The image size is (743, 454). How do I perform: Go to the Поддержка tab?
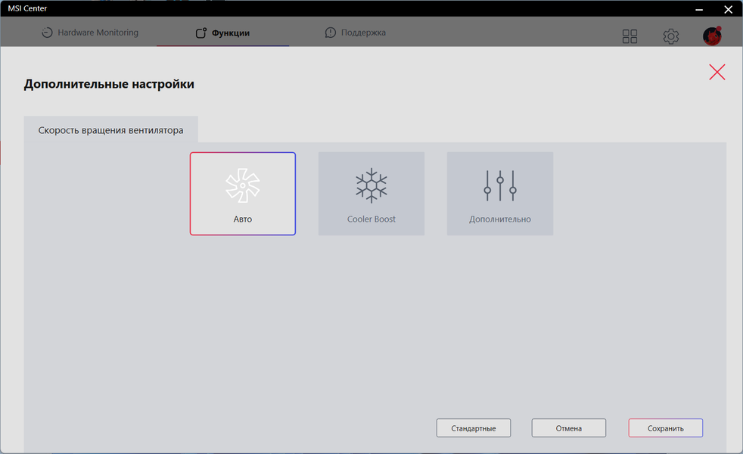pos(356,33)
